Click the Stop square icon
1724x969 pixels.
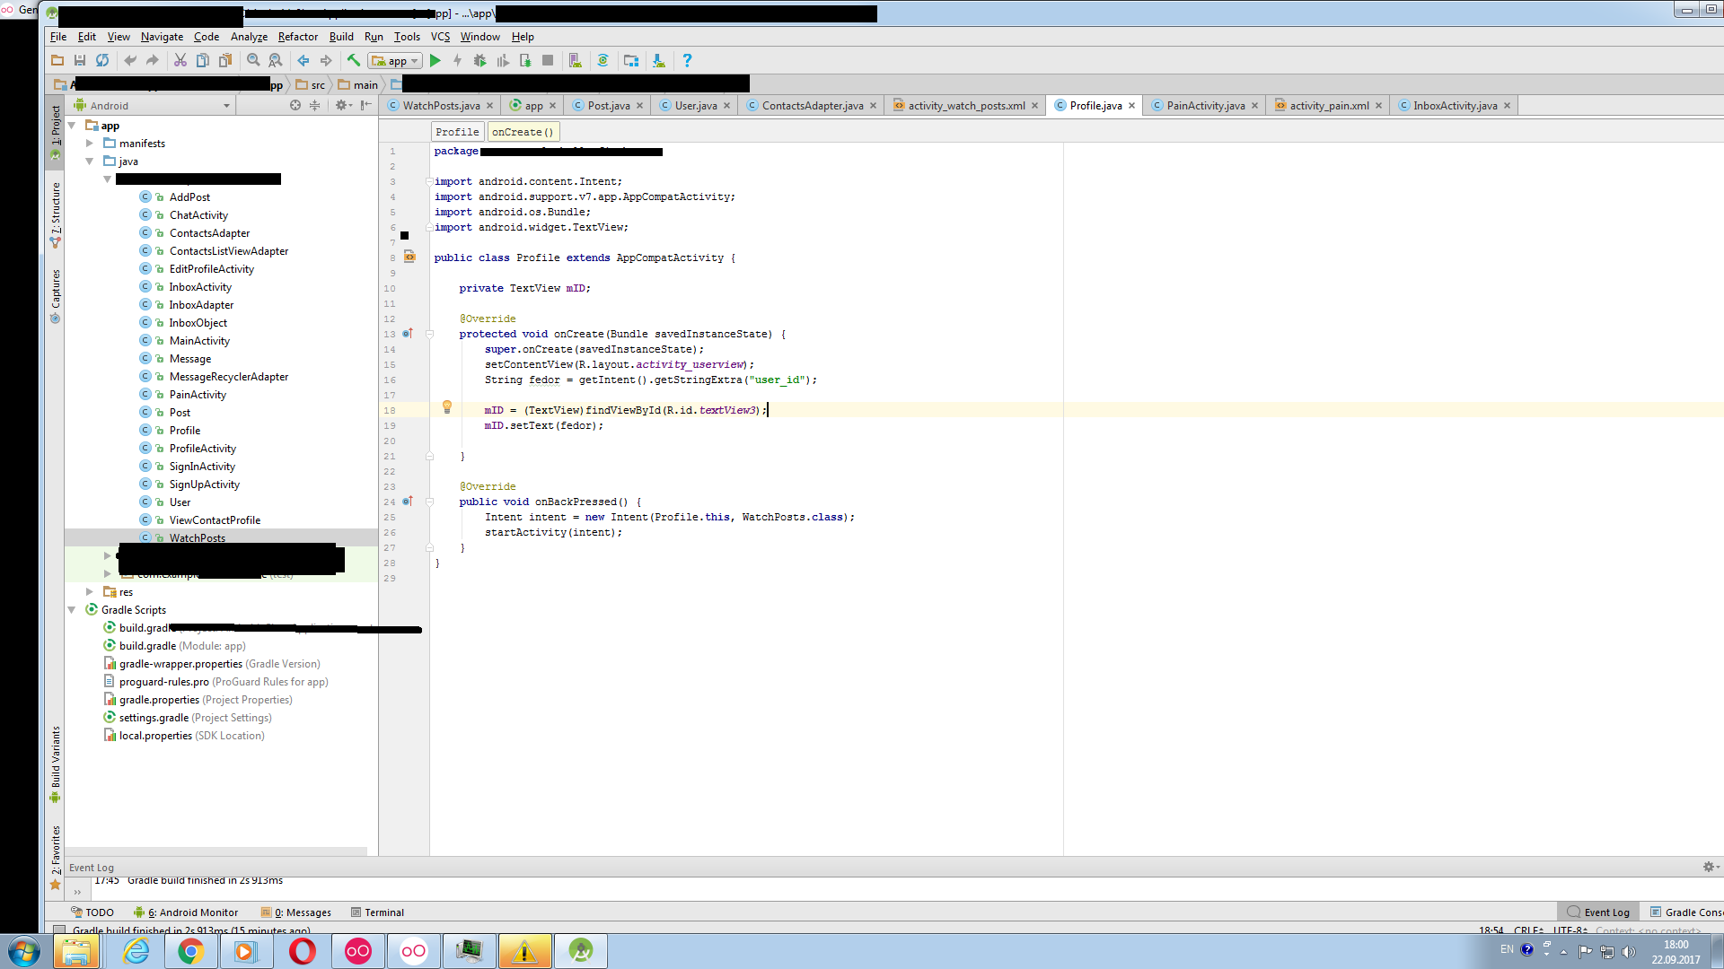coord(548,60)
